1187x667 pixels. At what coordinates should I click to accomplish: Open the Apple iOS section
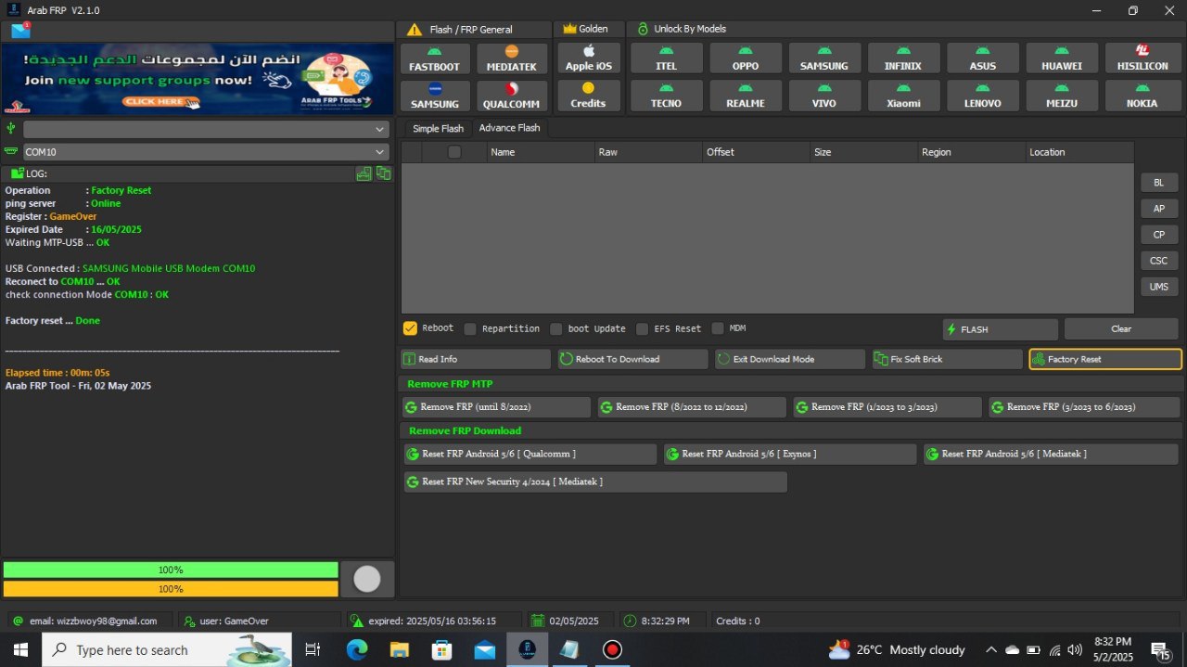[588, 58]
